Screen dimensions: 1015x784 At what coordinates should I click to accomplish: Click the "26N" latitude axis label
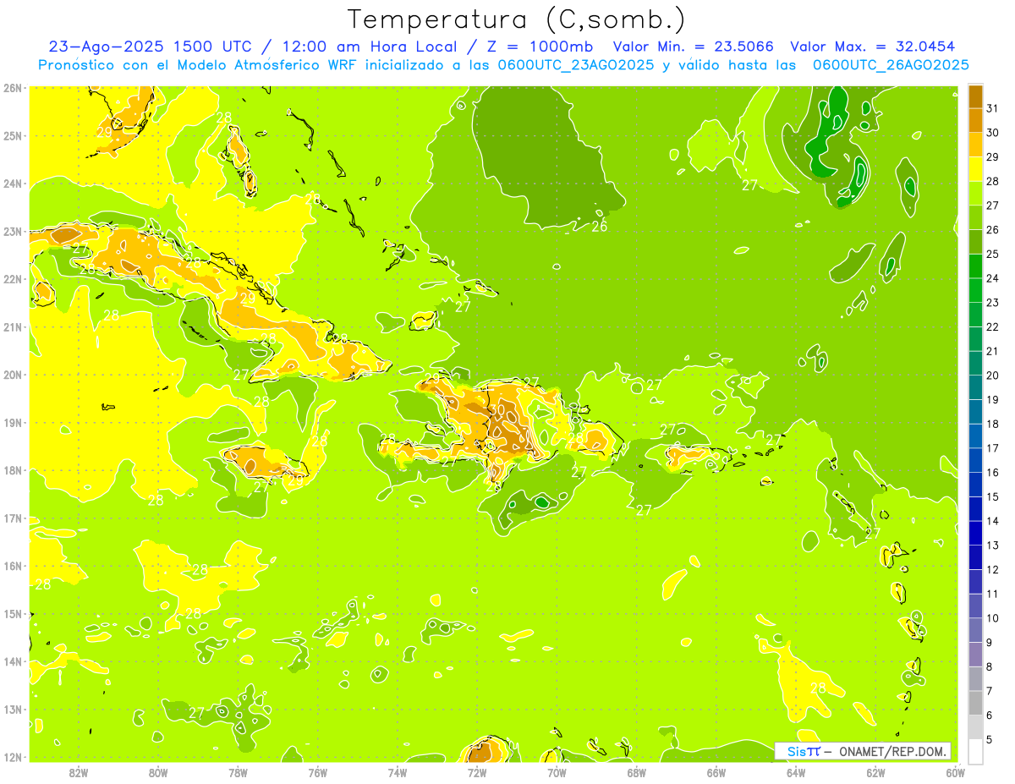[x=13, y=88]
